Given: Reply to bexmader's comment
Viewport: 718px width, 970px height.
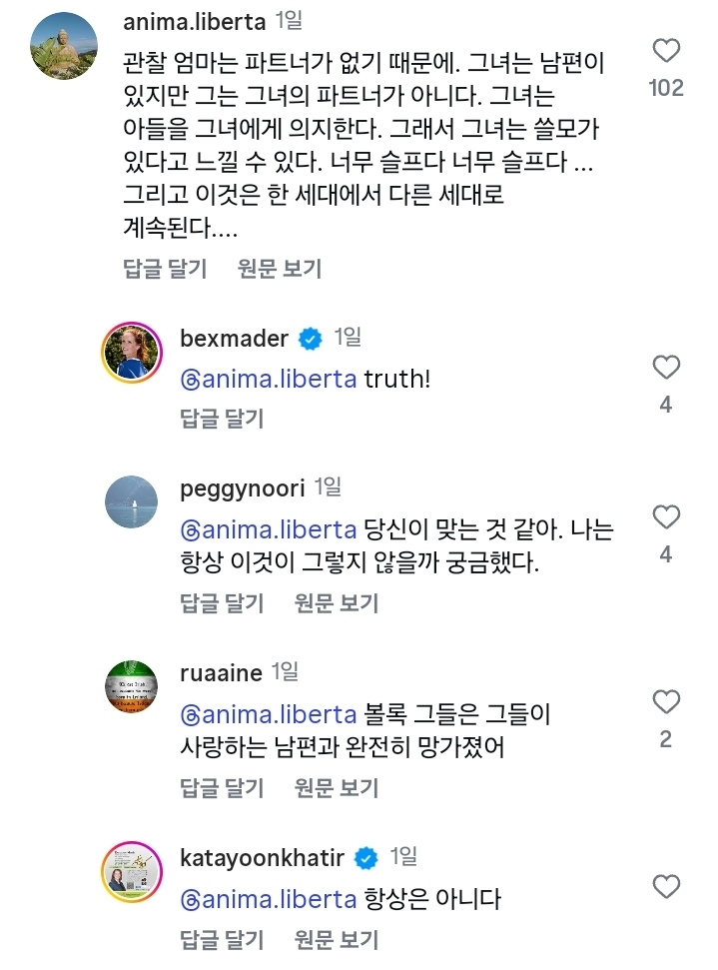Looking at the screenshot, I should tap(222, 418).
